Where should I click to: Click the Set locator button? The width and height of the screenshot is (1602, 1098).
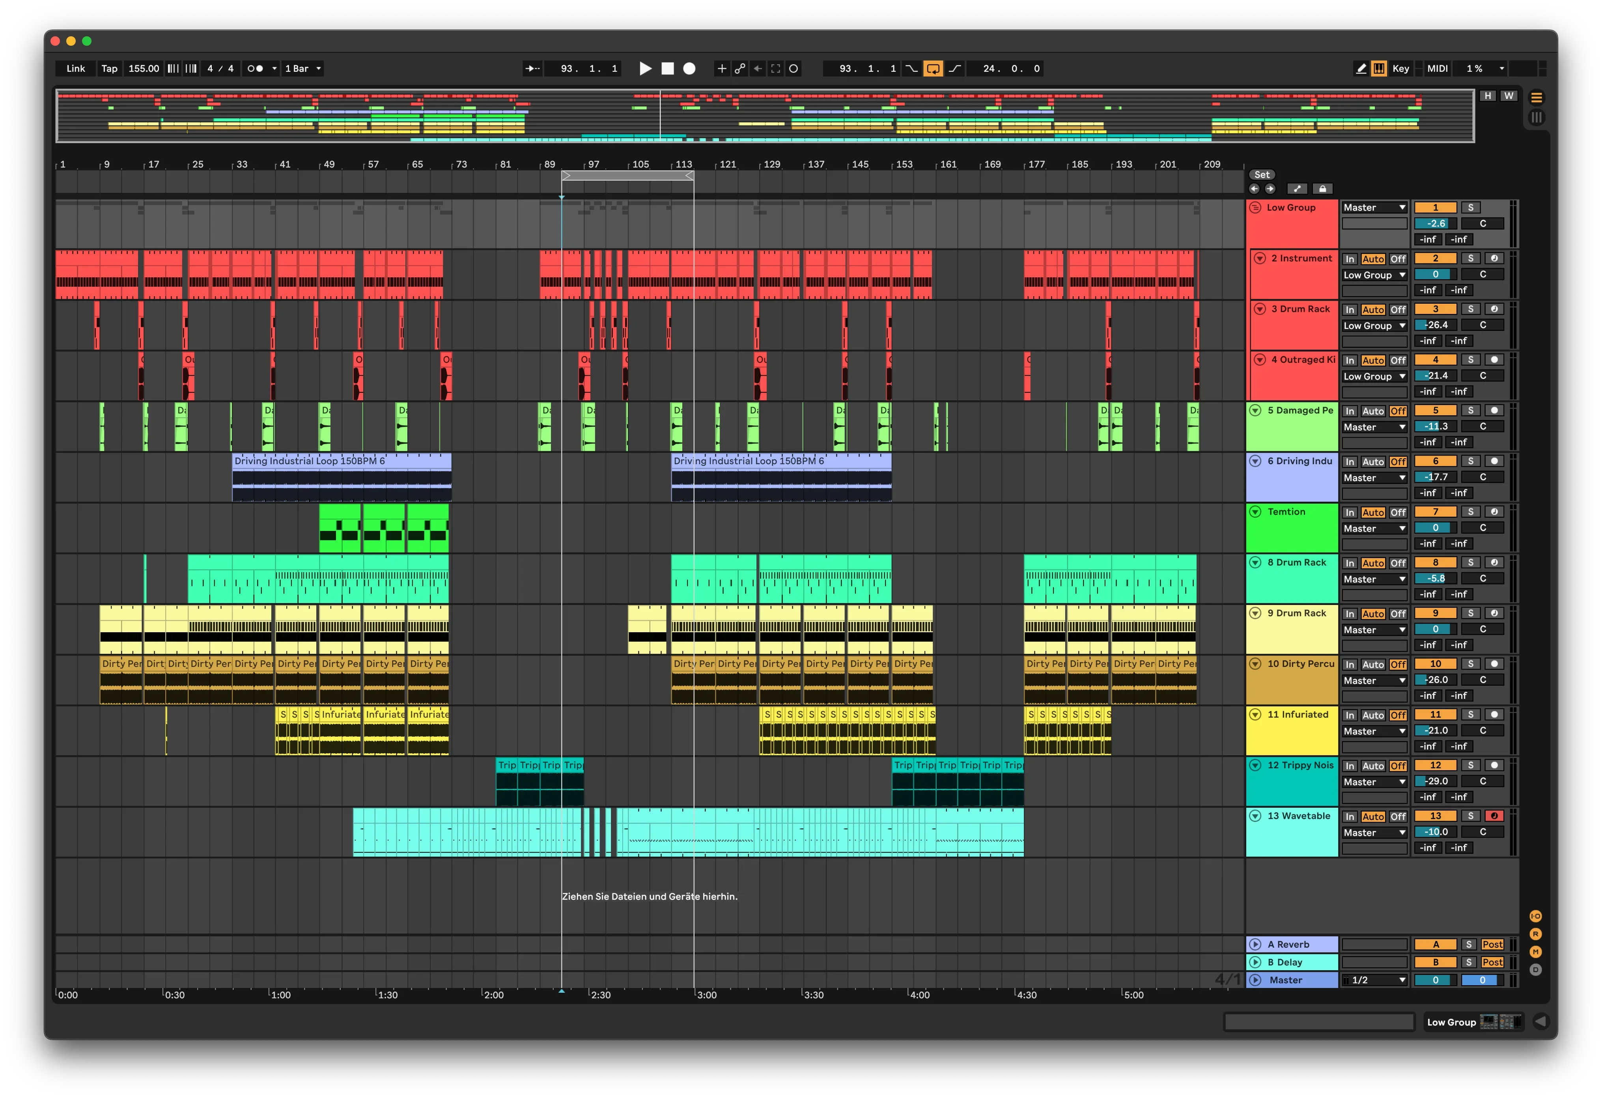tap(1262, 175)
